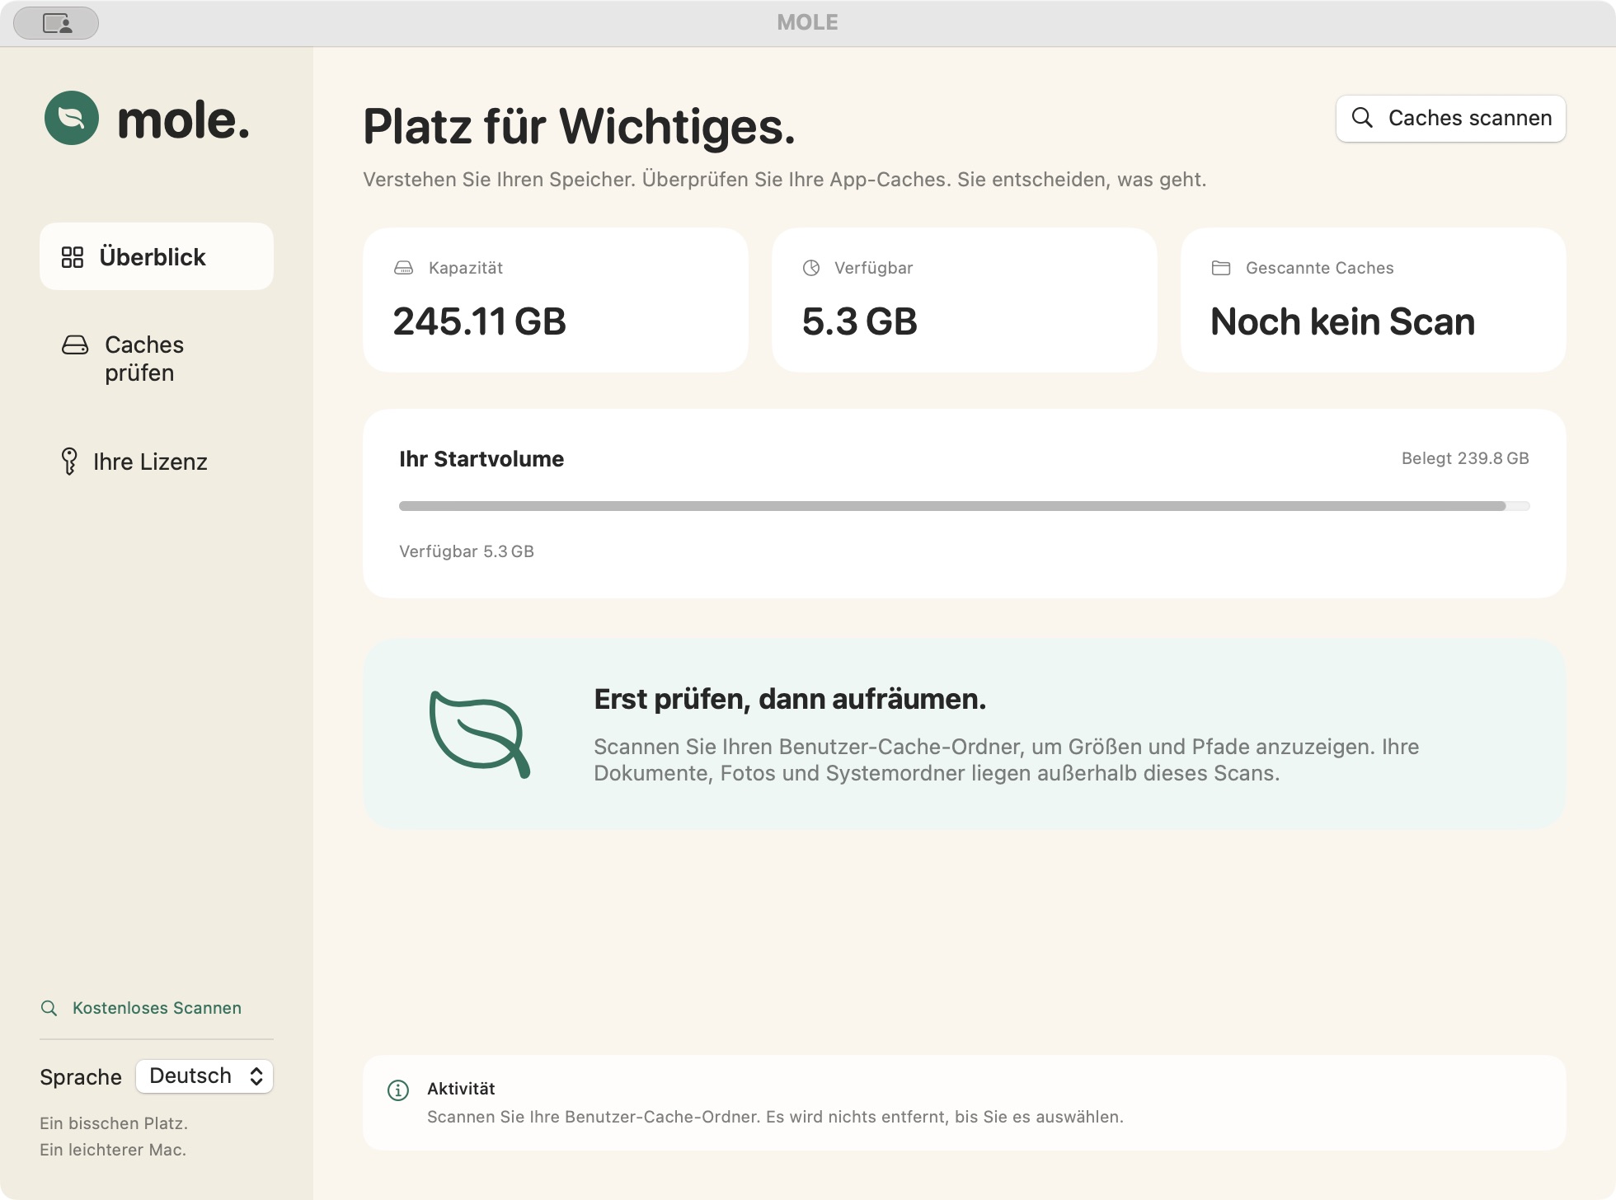Click the Ein bisschen Platz tagline
This screenshot has height=1200, width=1616.
114,1123
